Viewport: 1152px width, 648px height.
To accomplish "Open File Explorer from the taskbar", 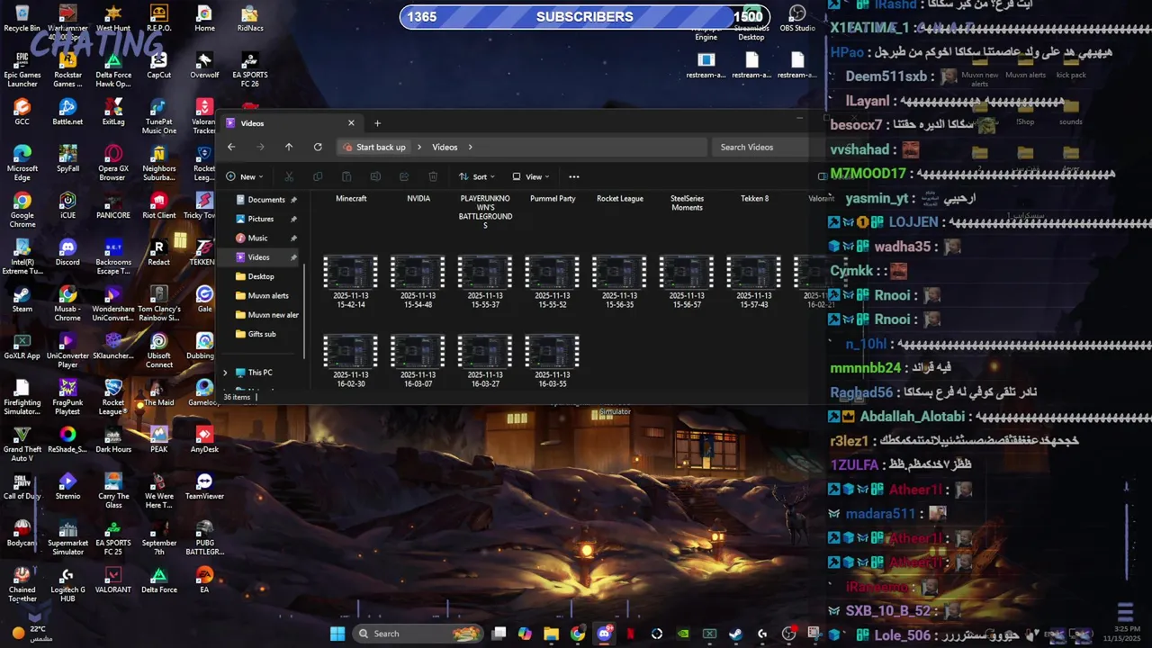I will [552, 634].
